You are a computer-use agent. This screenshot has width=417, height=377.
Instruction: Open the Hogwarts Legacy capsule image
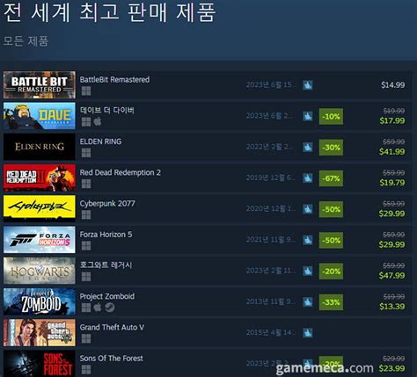tap(40, 271)
